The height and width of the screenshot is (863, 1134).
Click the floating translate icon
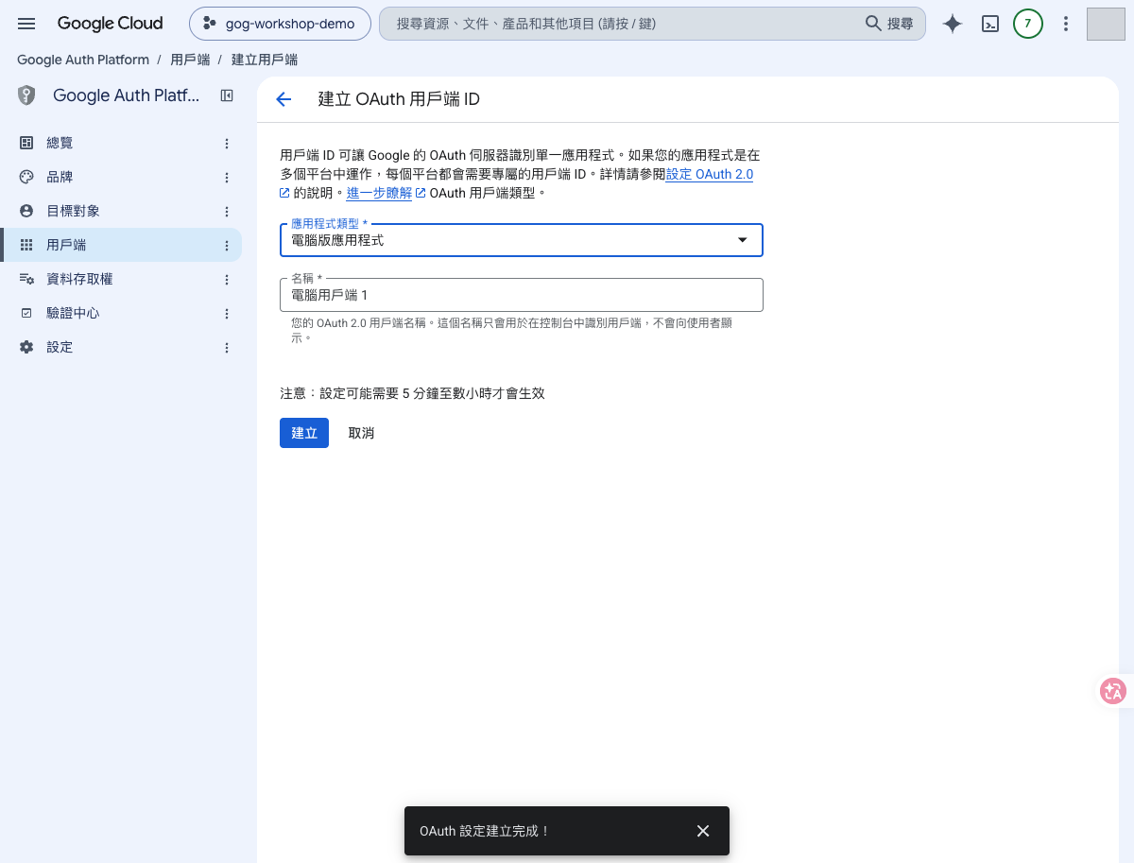(x=1113, y=691)
